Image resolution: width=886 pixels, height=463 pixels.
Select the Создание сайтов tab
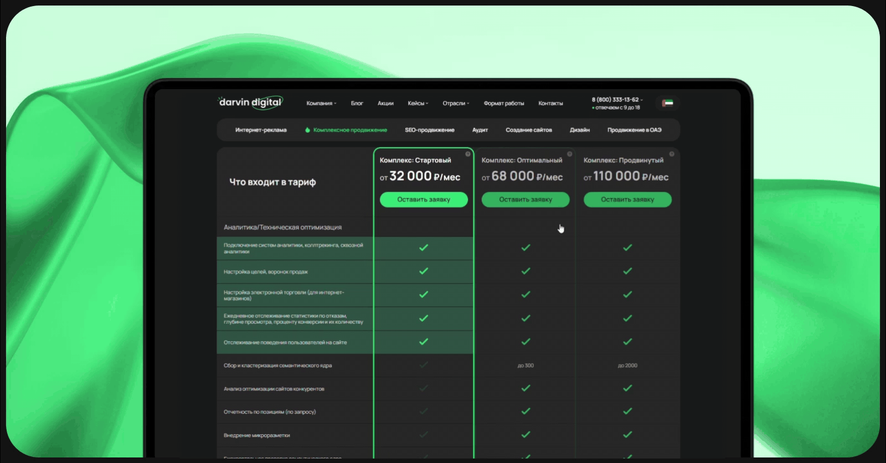[x=529, y=130]
